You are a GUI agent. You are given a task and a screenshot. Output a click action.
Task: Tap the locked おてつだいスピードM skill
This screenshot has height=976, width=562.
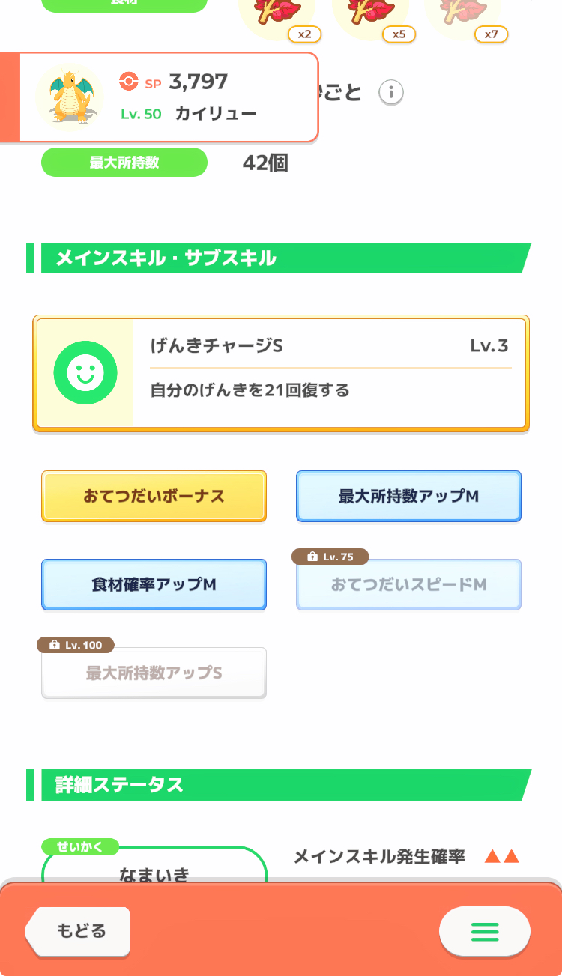(x=408, y=585)
